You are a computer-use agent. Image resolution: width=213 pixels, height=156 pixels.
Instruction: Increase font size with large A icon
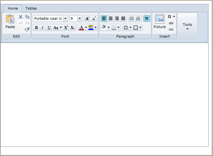(x=87, y=18)
